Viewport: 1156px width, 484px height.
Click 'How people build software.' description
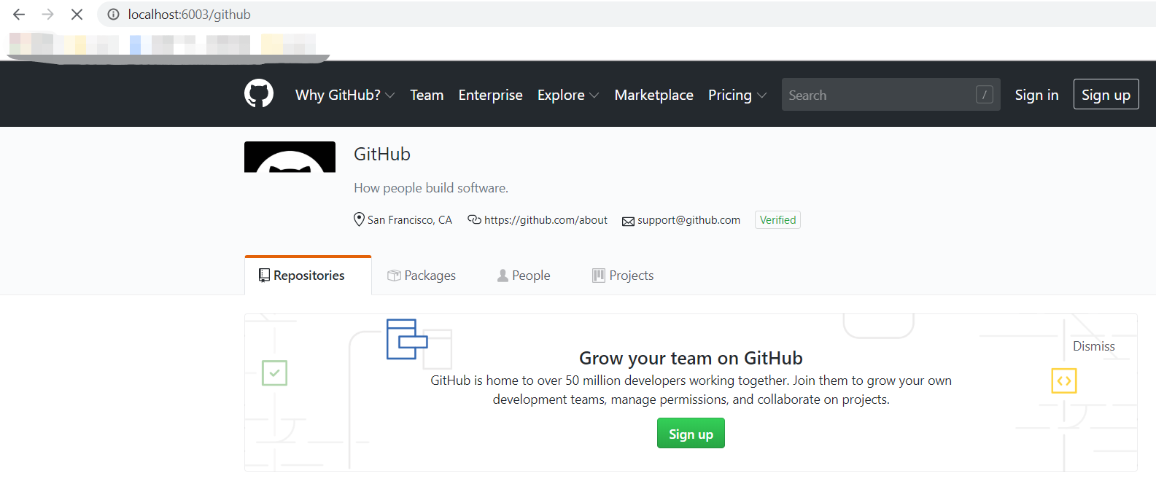[x=431, y=187]
